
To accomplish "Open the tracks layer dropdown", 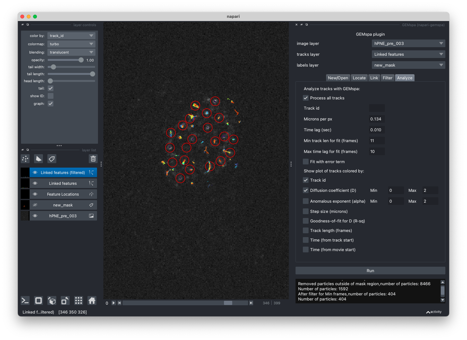I will (x=408, y=54).
